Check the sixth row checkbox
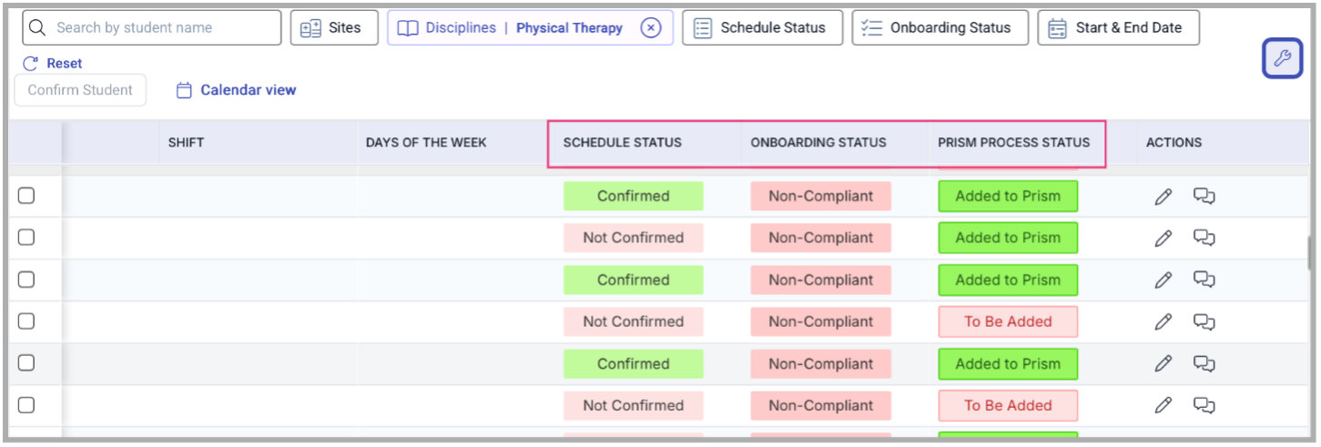The height and width of the screenshot is (447, 1321). coord(26,405)
